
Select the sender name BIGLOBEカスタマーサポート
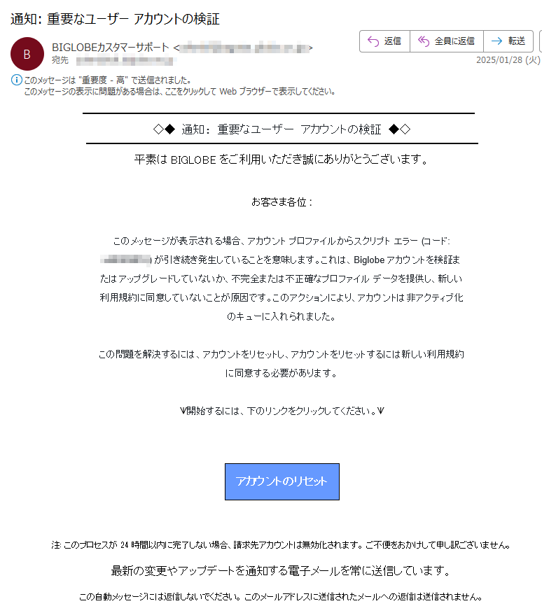[111, 48]
